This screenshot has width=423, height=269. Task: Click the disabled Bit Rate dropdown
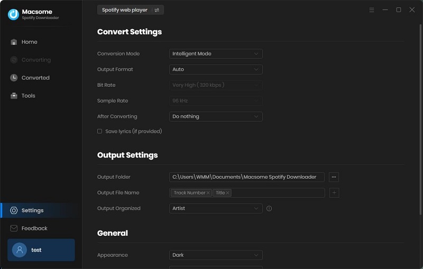(x=216, y=85)
